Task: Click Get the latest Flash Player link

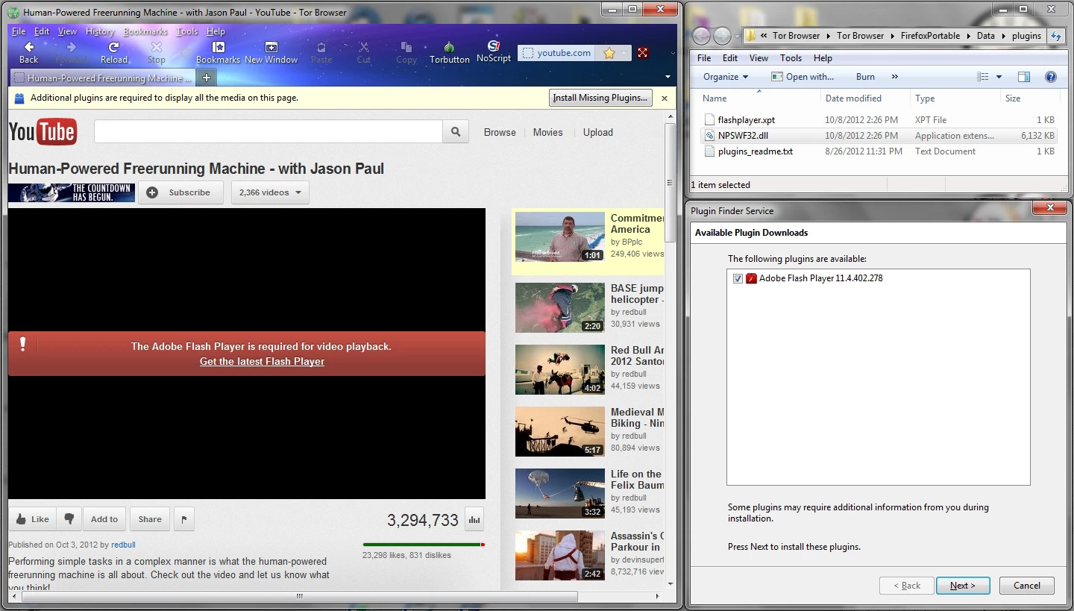Action: pos(262,362)
